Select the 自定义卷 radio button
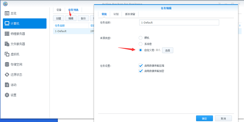The height and width of the screenshot is (122, 244). [141, 50]
